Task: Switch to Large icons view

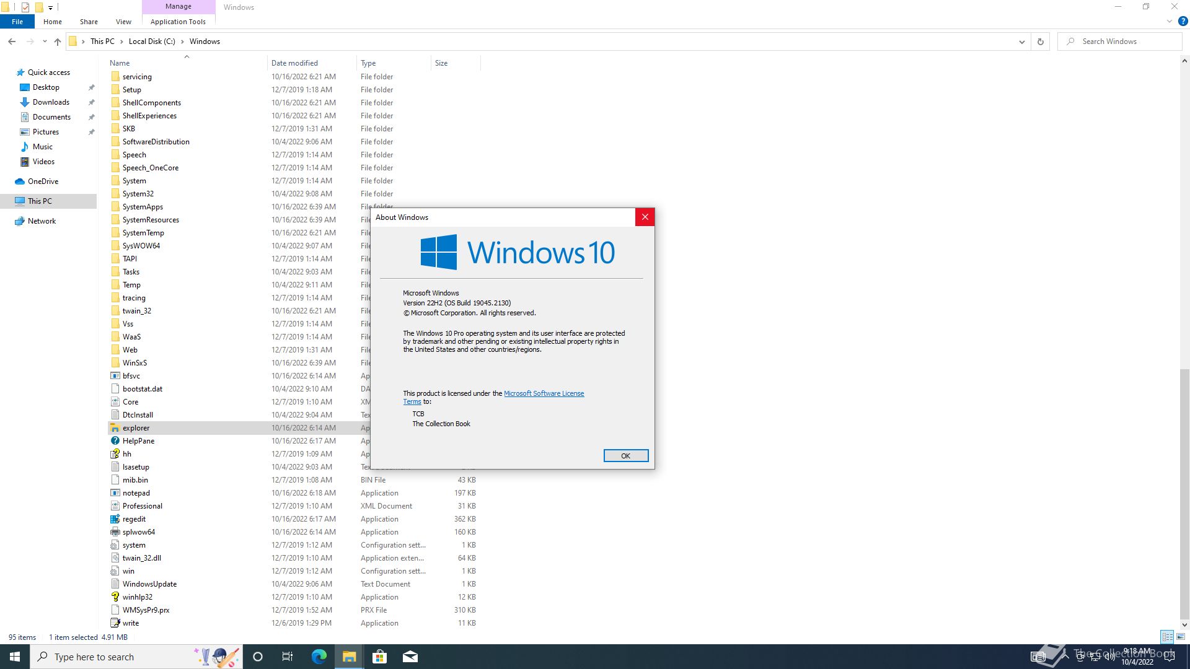Action: click(1181, 637)
